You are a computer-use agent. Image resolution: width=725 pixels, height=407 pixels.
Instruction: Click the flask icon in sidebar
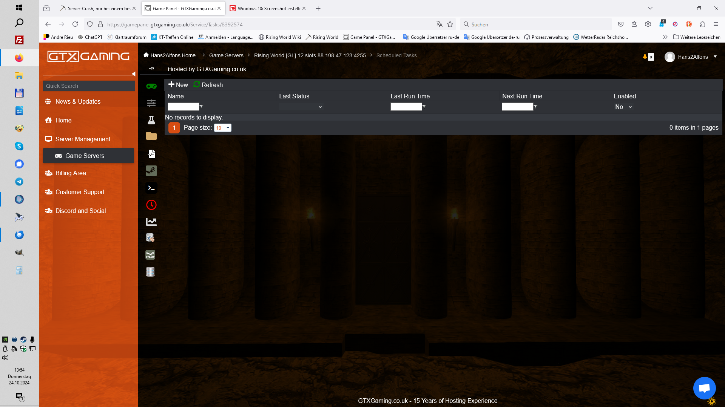pos(151,120)
